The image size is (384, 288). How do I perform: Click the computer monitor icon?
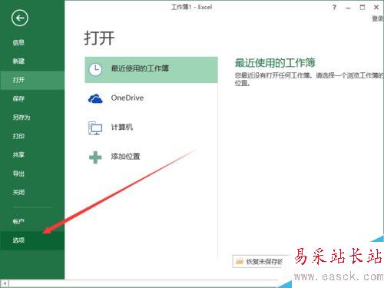coord(95,128)
